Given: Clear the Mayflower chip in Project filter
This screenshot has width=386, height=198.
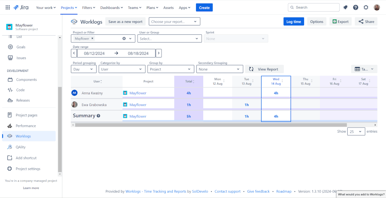Looking at the screenshot, I should [x=92, y=38].
